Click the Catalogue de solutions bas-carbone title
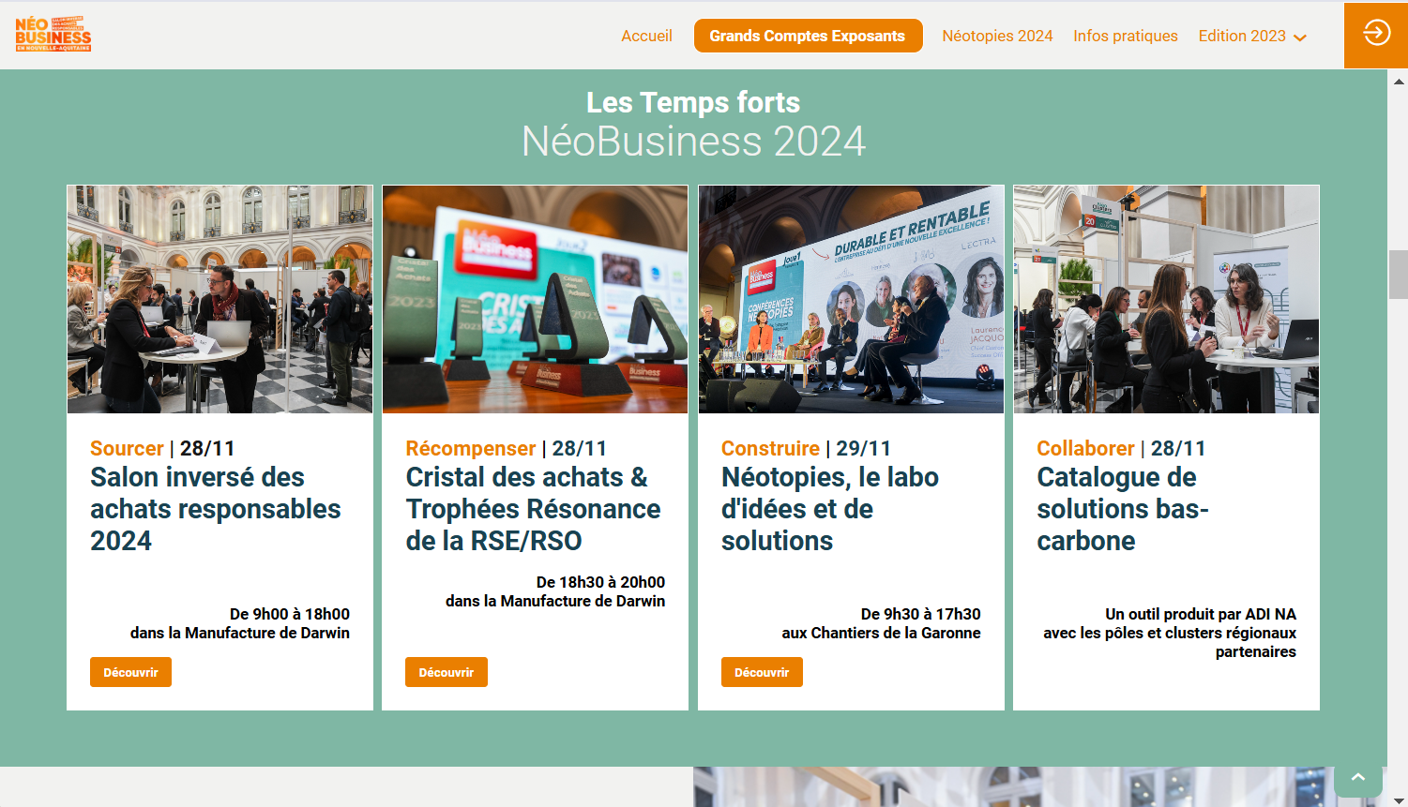Viewport: 1408px width, 807px height. 1122,509
